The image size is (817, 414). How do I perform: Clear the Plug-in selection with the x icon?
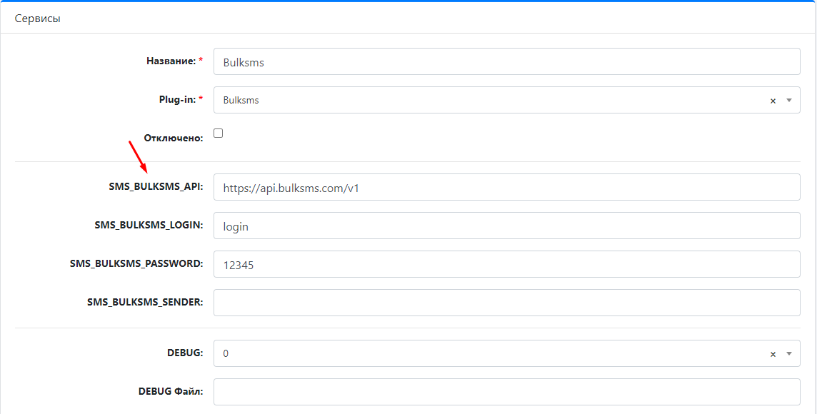[773, 101]
